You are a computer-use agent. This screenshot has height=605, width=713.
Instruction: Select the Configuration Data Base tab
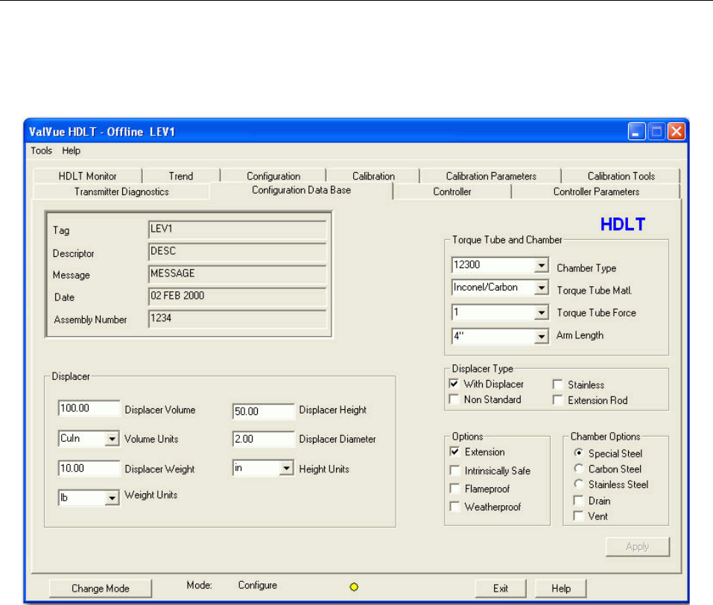(302, 190)
